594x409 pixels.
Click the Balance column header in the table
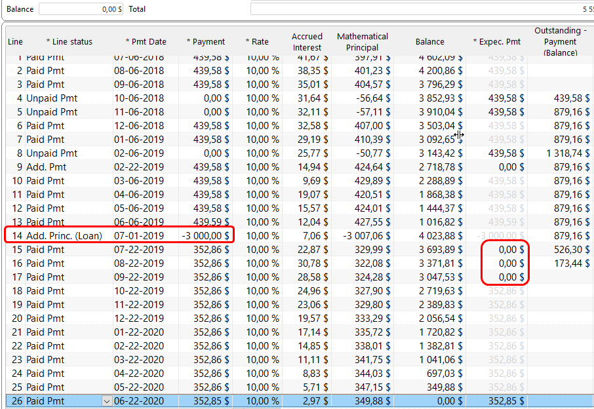[x=429, y=42]
